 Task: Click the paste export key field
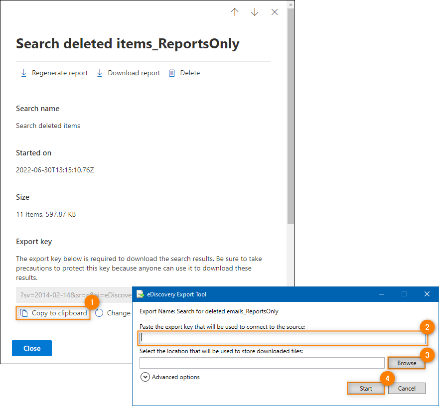[x=282, y=338]
